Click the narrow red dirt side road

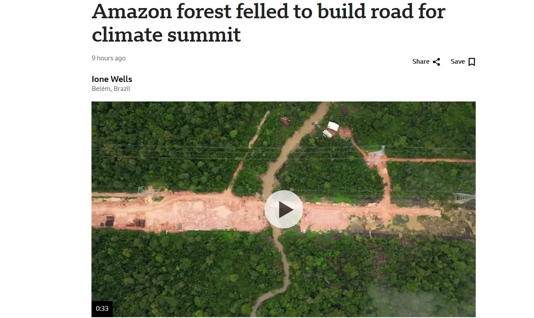430,160
